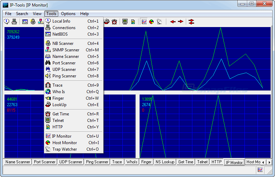Pick Host Monitor in Tools menu
The image size is (275, 177).
[x=74, y=143]
